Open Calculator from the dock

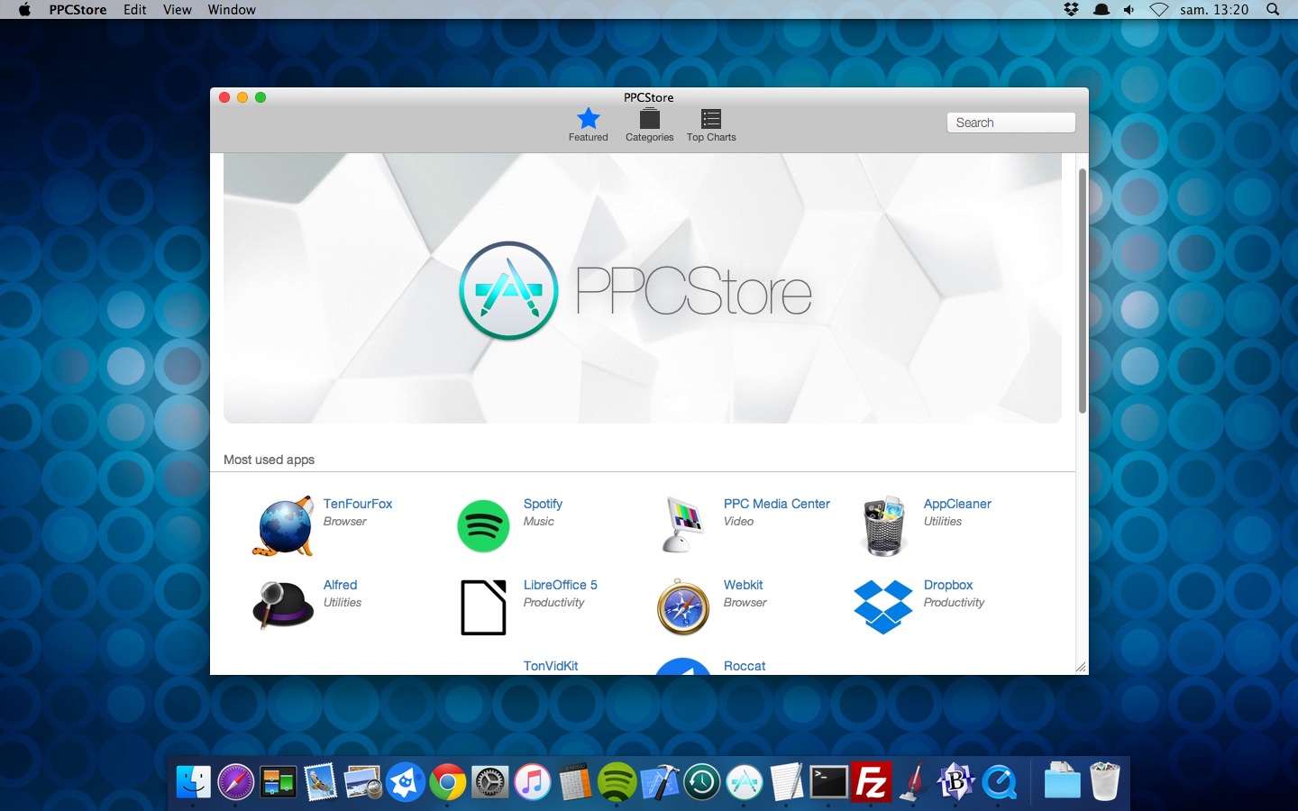575,781
